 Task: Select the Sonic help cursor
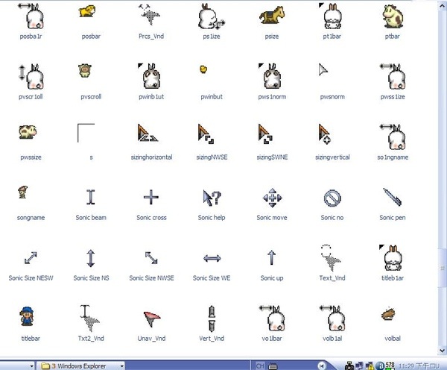click(x=212, y=198)
